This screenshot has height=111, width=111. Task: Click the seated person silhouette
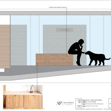point(76,52)
